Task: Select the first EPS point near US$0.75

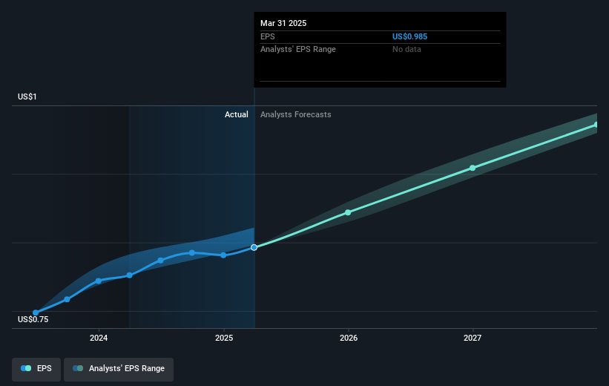Action: point(36,313)
